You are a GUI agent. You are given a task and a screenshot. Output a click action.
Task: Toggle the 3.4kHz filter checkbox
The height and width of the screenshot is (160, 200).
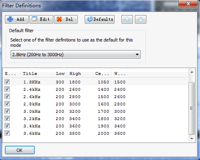click(x=7, y=126)
